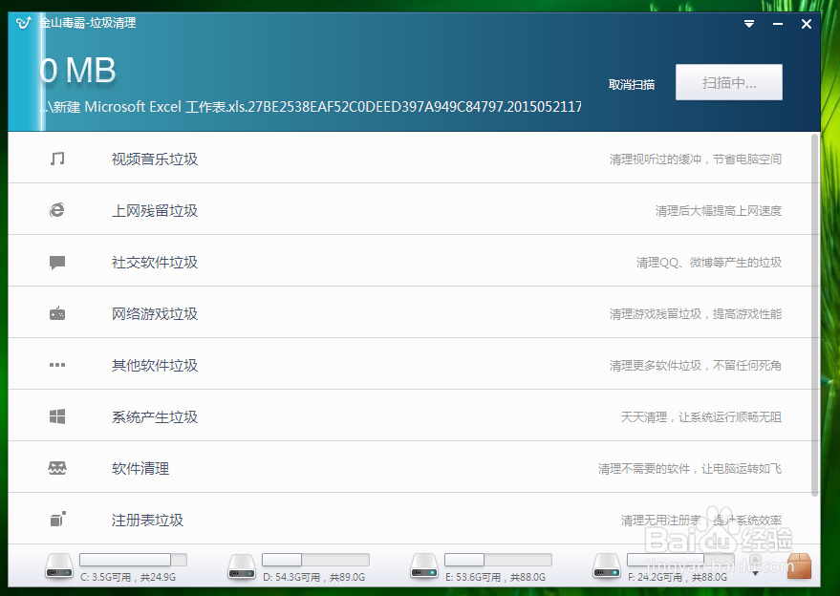Select the 网络游戏垃圾 row label
Viewport: 840px width, 596px height.
[155, 314]
